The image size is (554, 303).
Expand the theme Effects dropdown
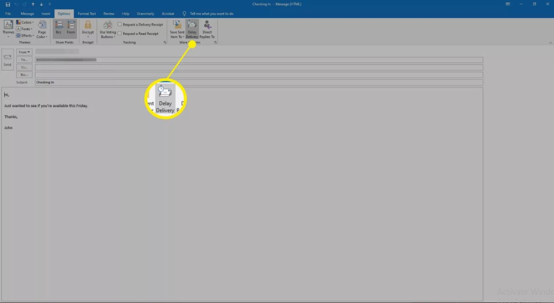[x=25, y=35]
